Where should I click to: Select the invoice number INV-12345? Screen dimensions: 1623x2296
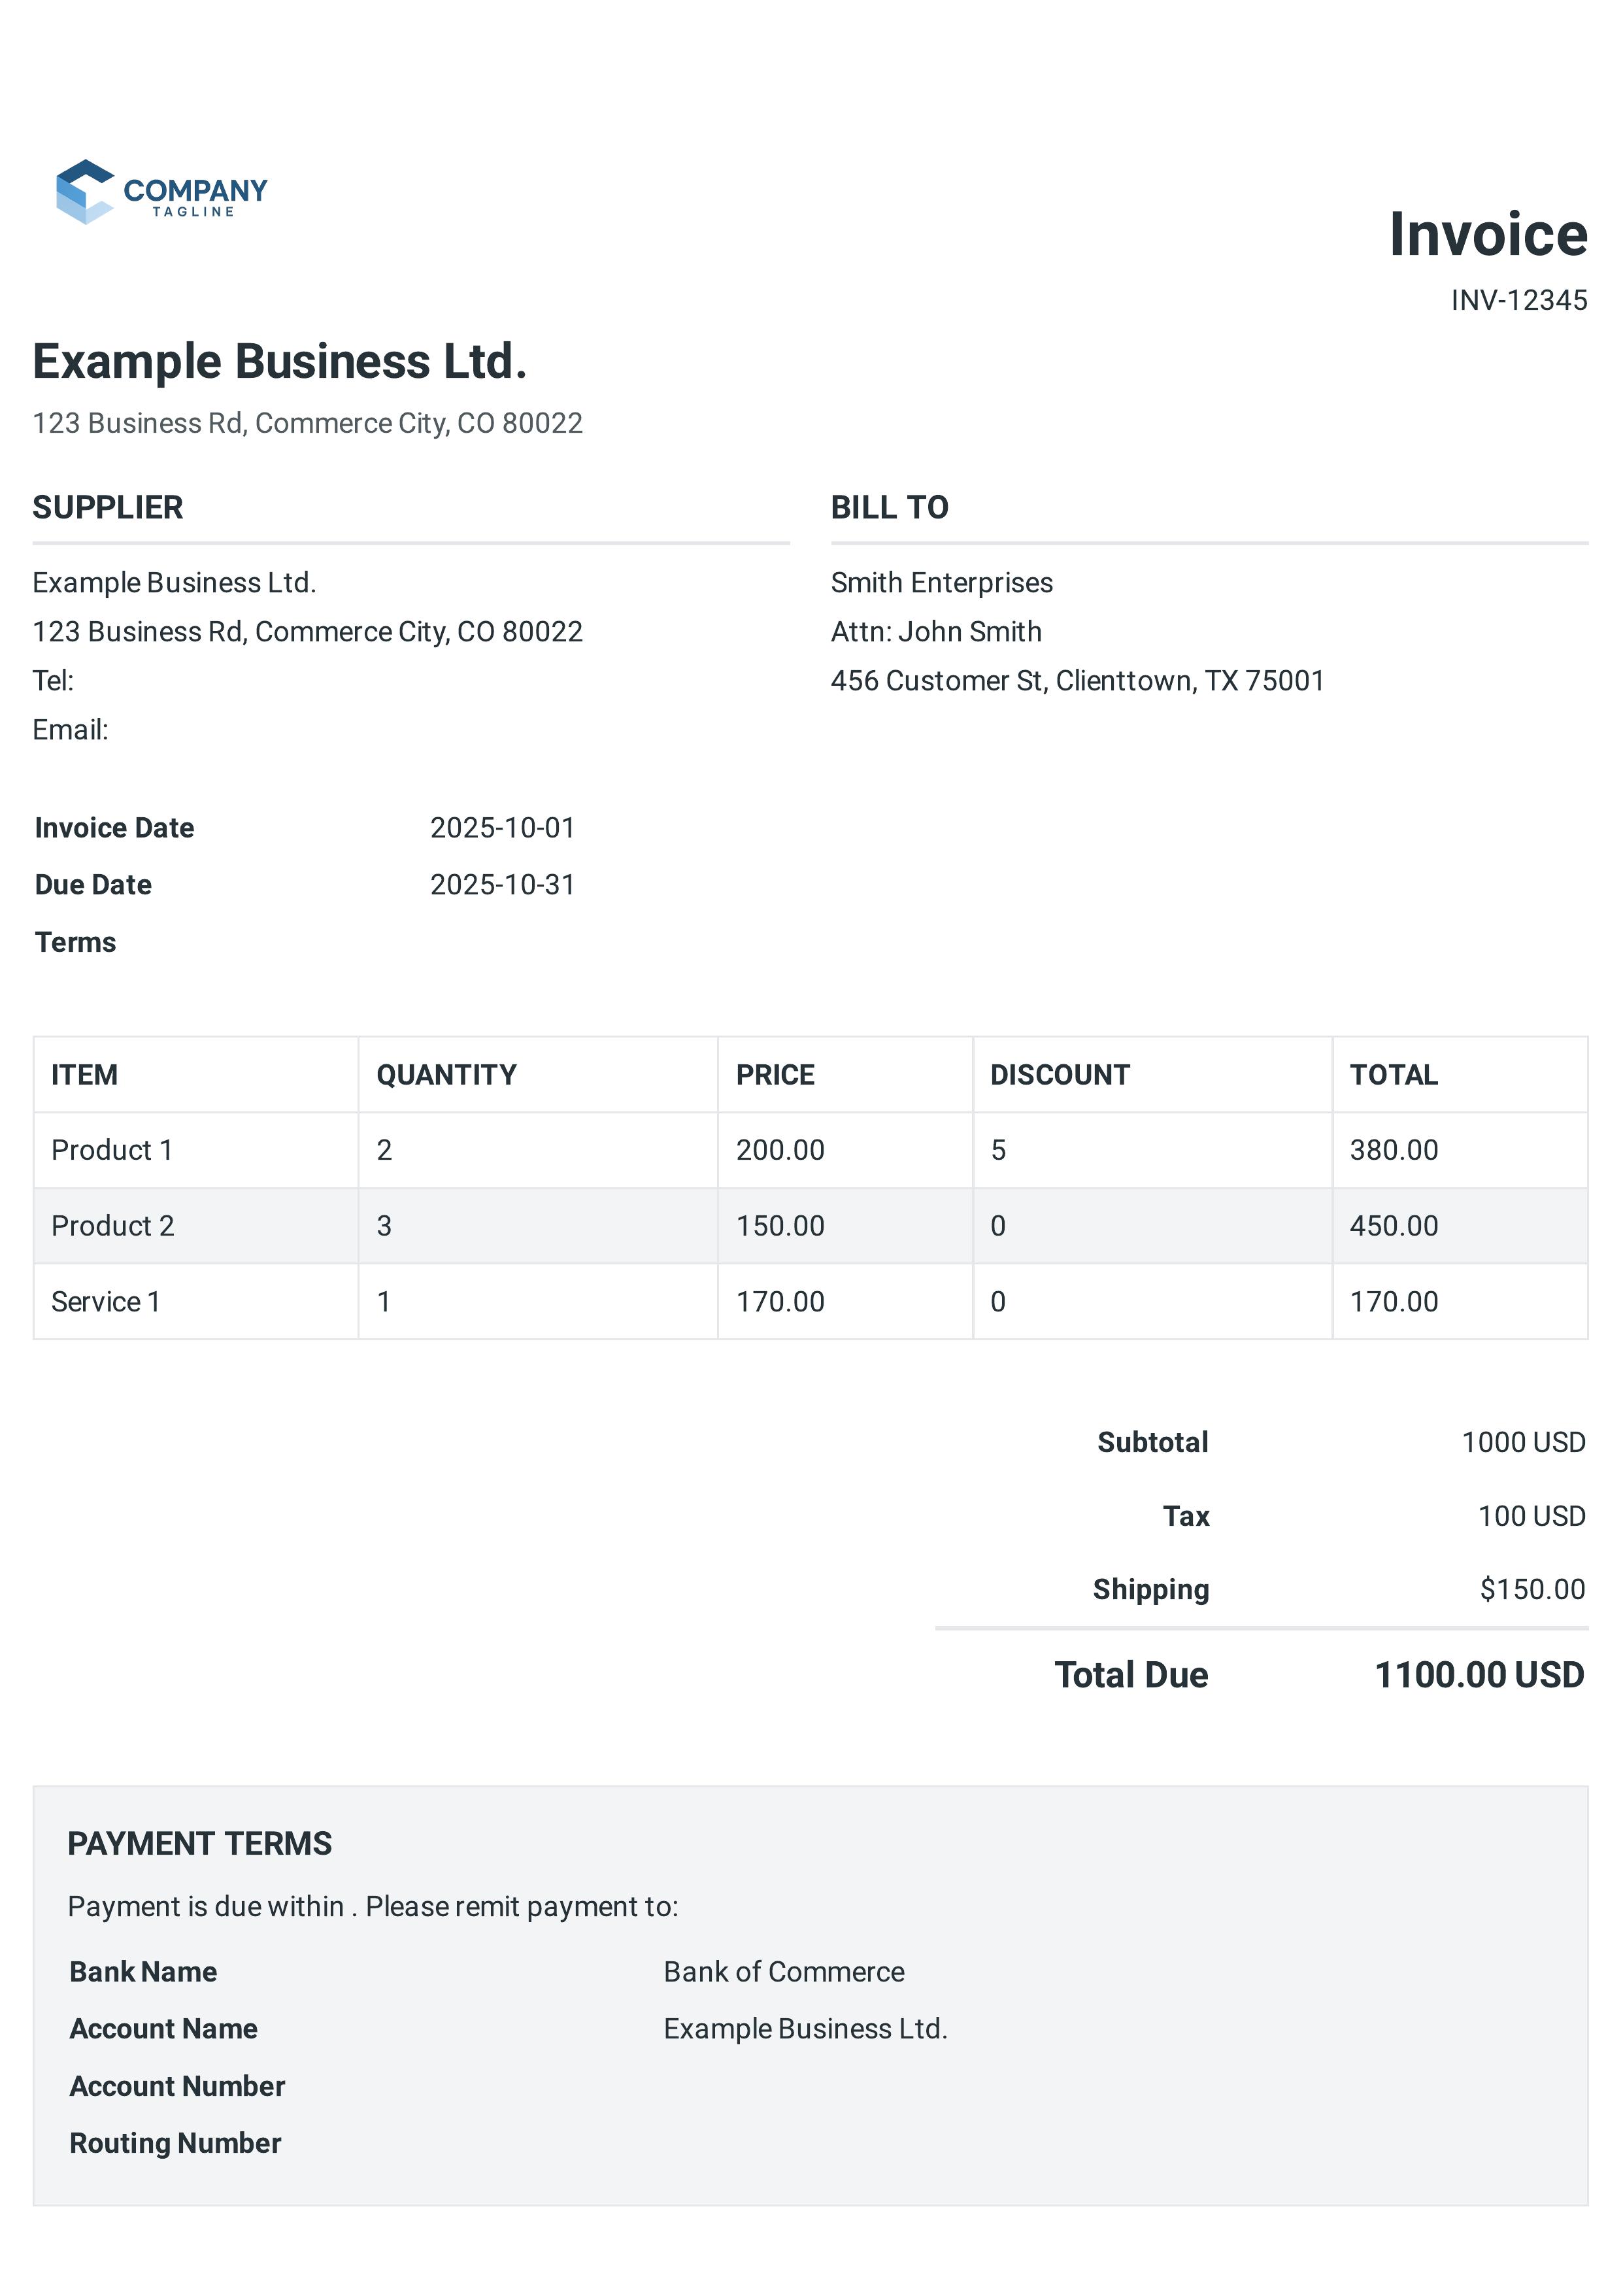point(1518,300)
